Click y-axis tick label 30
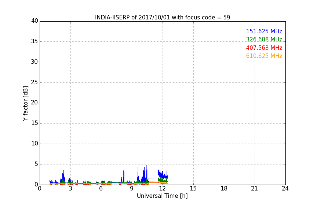The height and width of the screenshot is (211, 317). point(34,62)
